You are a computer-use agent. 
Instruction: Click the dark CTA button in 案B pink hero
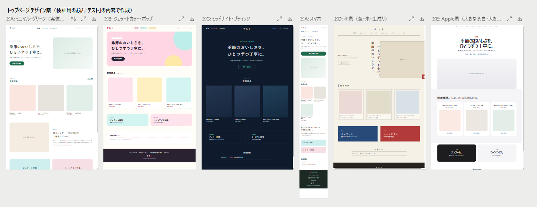118,58
